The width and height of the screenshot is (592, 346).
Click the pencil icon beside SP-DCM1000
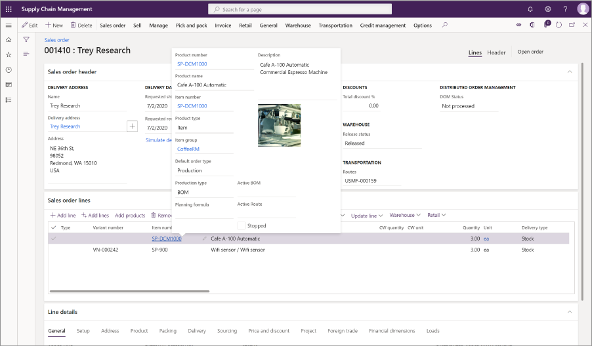click(x=204, y=239)
